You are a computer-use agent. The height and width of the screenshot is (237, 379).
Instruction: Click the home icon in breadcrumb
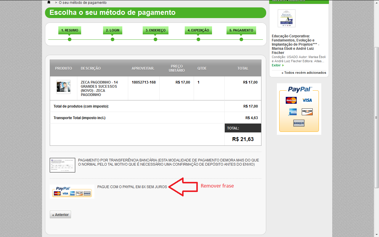pyautogui.click(x=49, y=2)
